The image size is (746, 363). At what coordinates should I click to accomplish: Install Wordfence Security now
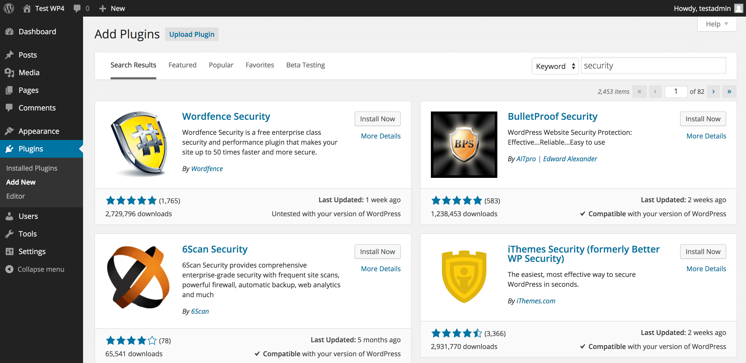click(377, 119)
